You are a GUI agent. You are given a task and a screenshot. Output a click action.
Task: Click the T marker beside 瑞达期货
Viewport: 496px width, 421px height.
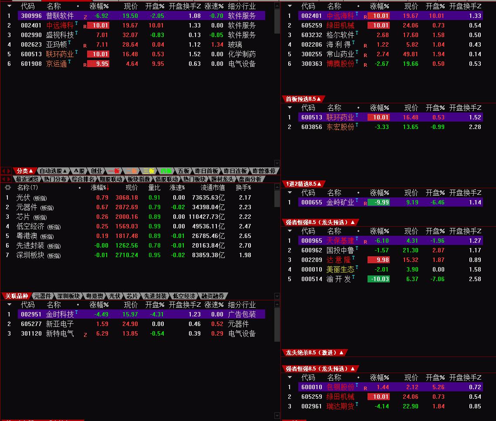tap(357, 404)
